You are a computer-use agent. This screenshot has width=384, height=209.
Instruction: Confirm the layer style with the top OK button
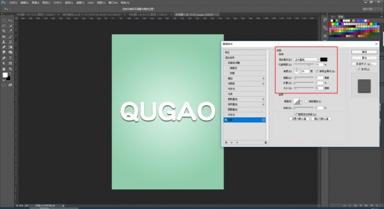tap(364, 52)
